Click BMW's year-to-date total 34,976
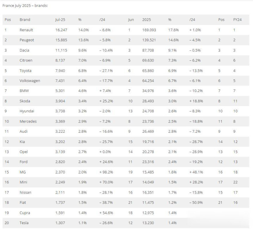The width and height of the screenshot is (253, 229). (148, 91)
